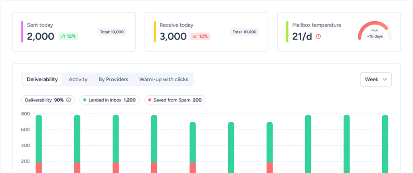Click the Deliverability 90% chip
Image resolution: width=413 pixels, height=173 pixels.
coord(48,100)
